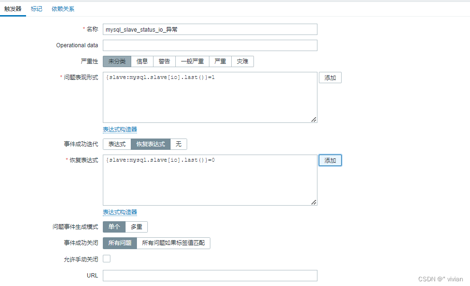Screen dimensions: 470x286
Task: Choose 多重 problem event generation mode
Action: (x=136, y=227)
